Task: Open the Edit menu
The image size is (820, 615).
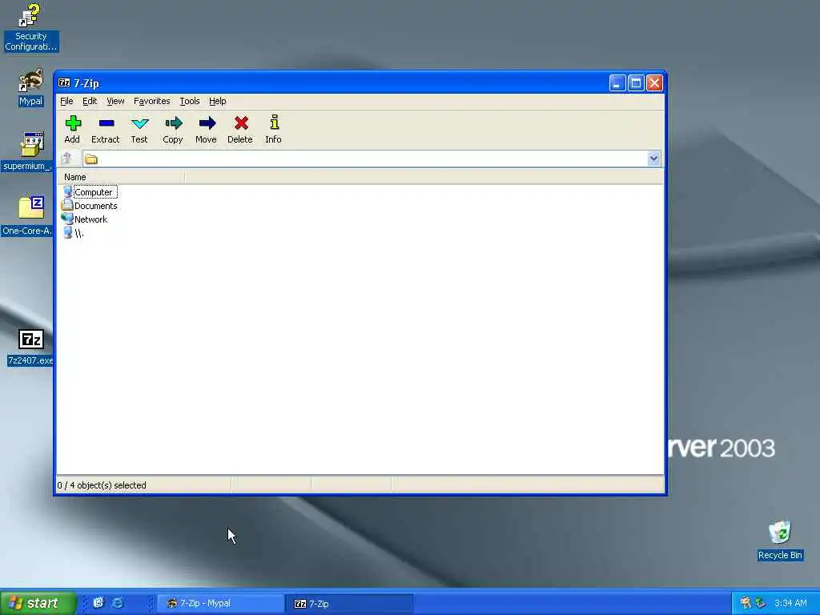Action: pyautogui.click(x=90, y=102)
